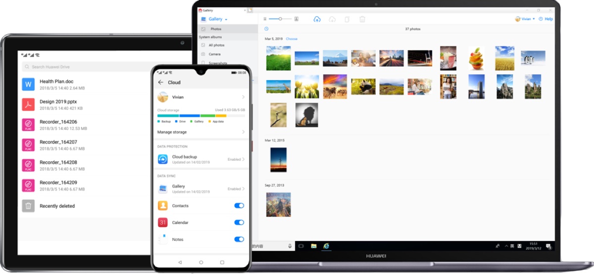Tap the Calendar 31 icon on phone

click(163, 223)
